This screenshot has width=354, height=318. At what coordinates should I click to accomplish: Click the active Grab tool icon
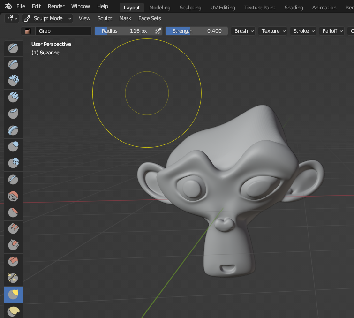pyautogui.click(x=13, y=295)
